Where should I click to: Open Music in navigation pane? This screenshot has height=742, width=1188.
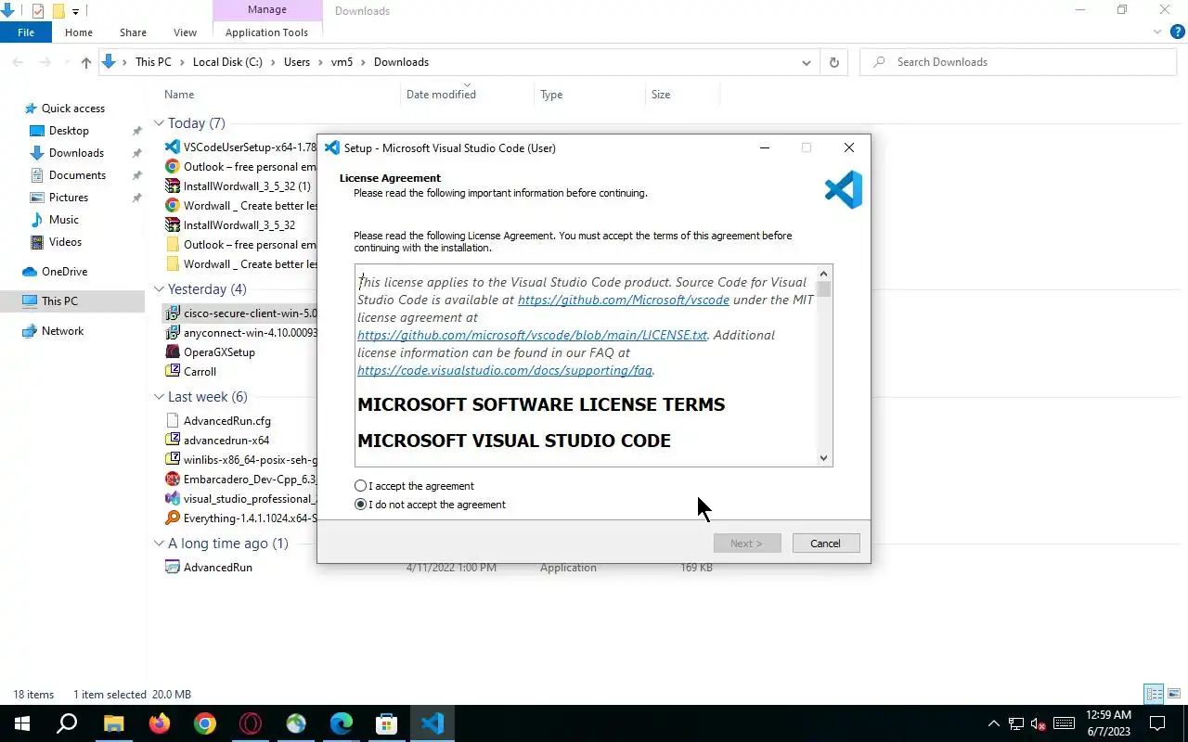(x=63, y=220)
